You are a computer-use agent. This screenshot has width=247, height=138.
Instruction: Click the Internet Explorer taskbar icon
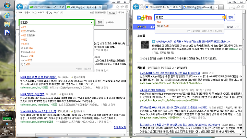click(x=7, y=15)
